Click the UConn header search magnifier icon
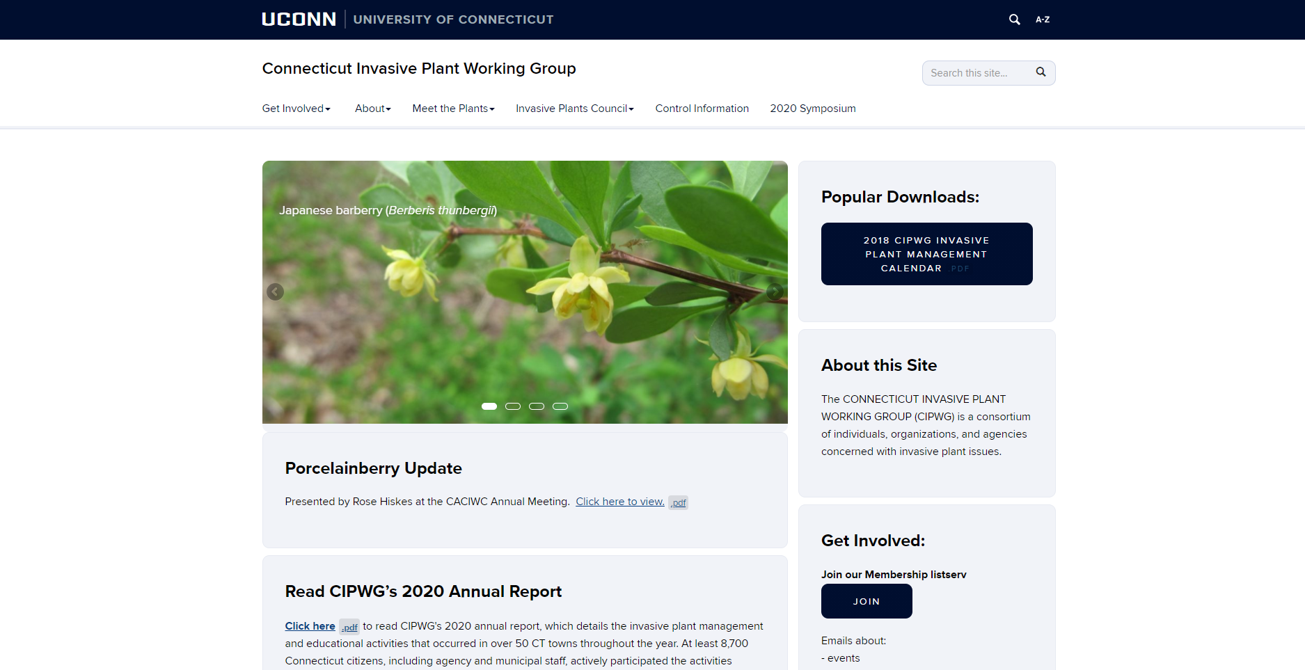The image size is (1305, 670). (x=1014, y=19)
